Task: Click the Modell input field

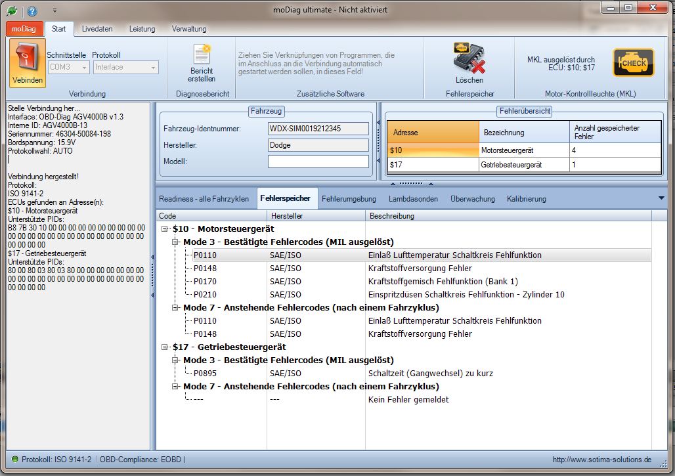Action: click(x=318, y=162)
